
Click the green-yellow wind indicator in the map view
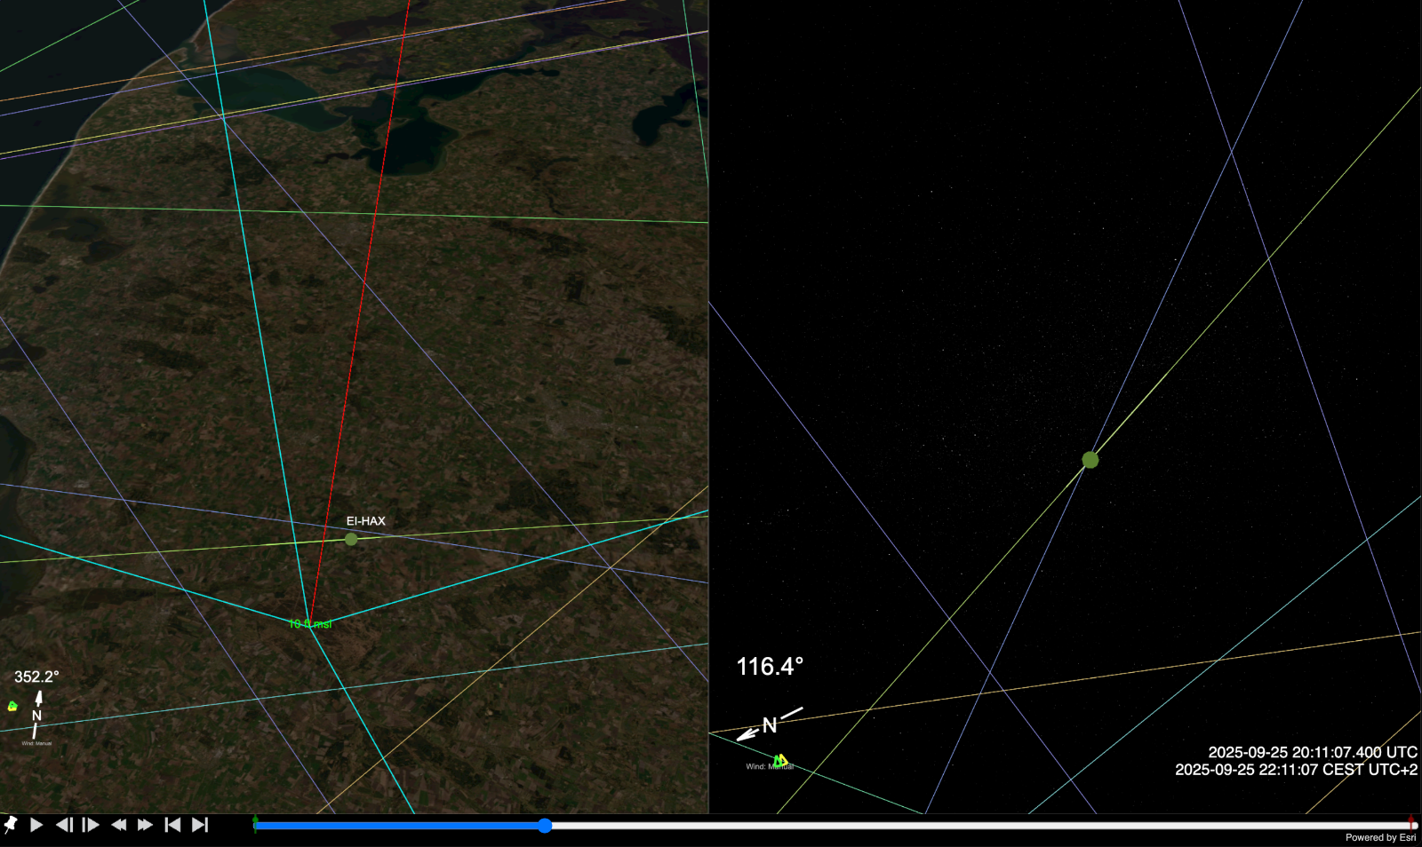coord(12,707)
